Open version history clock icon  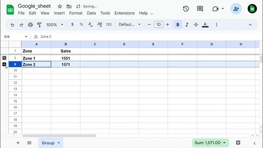click(186, 9)
